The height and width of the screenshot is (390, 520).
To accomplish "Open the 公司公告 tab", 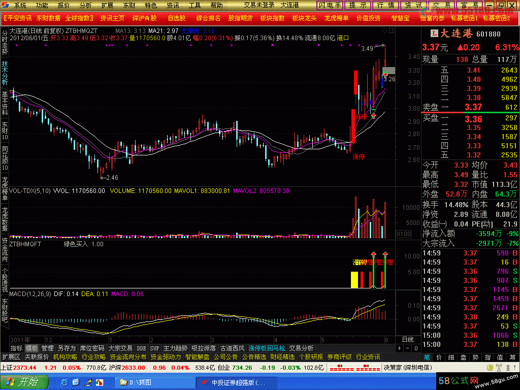I will pyautogui.click(x=225, y=357).
